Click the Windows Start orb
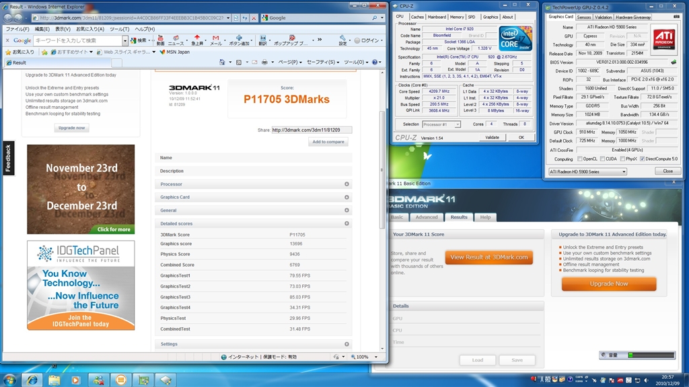 tap(9, 379)
